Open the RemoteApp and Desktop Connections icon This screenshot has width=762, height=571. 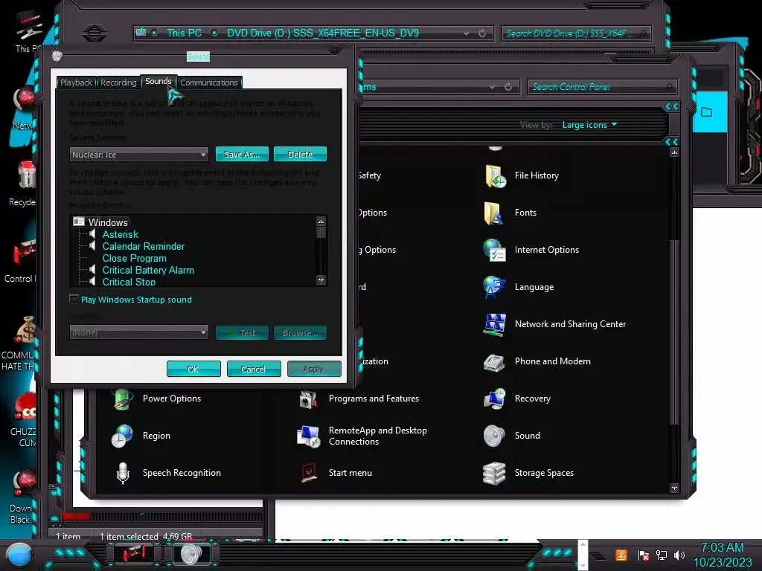309,436
